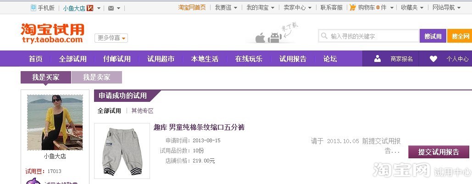Viewport: 472px width, 184px height.
Task: Click the purple mascot icon under 试用豆
Action: click(33, 181)
